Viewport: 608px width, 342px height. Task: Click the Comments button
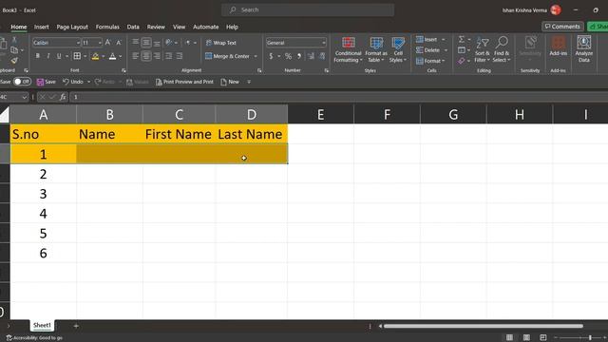[x=562, y=27]
